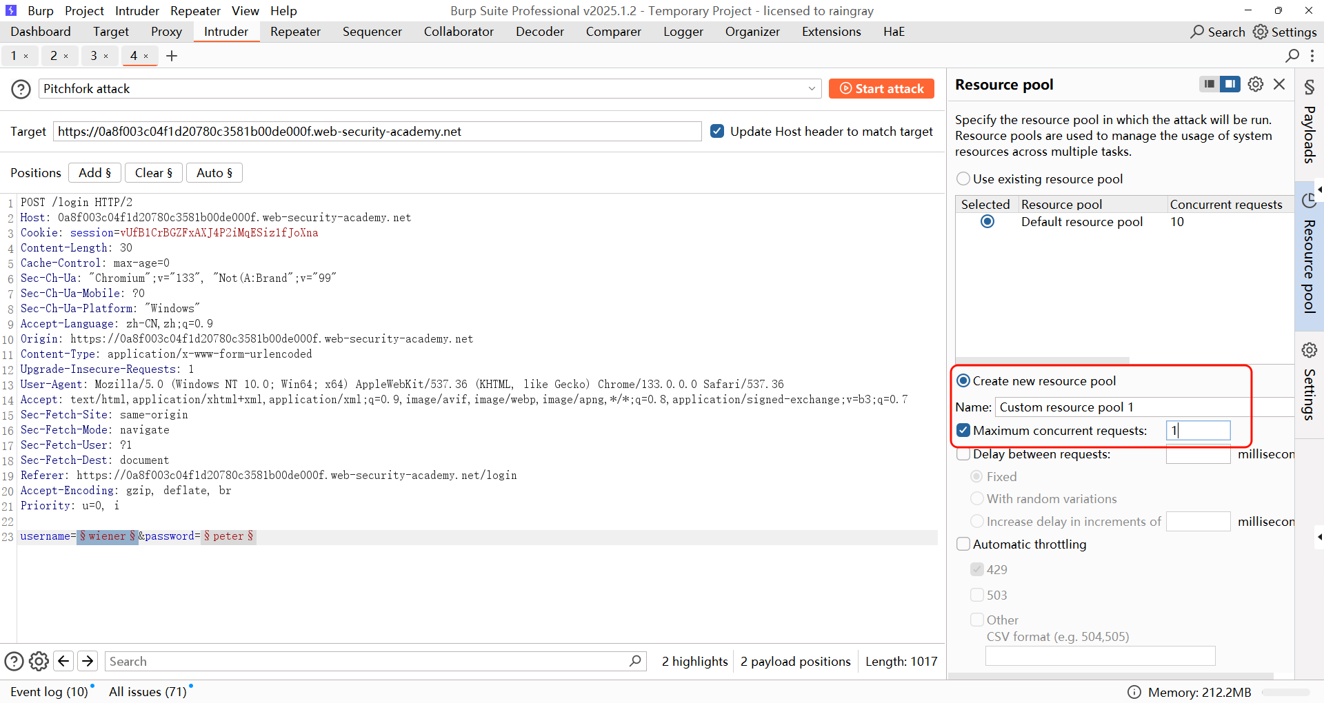Click the Maximum concurrent requests input field
This screenshot has width=1324, height=703.
coord(1198,431)
